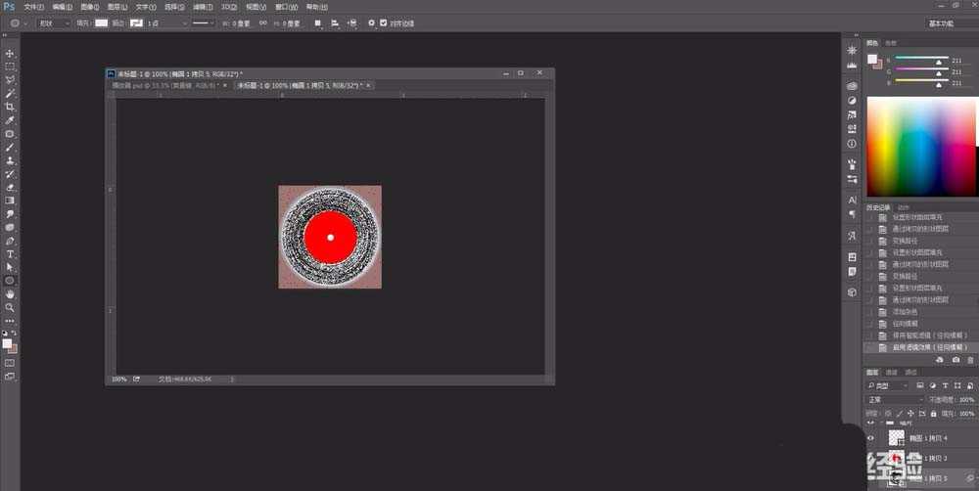
Task: Activate the Zoom tool in toolbox
Action: pyautogui.click(x=10, y=307)
